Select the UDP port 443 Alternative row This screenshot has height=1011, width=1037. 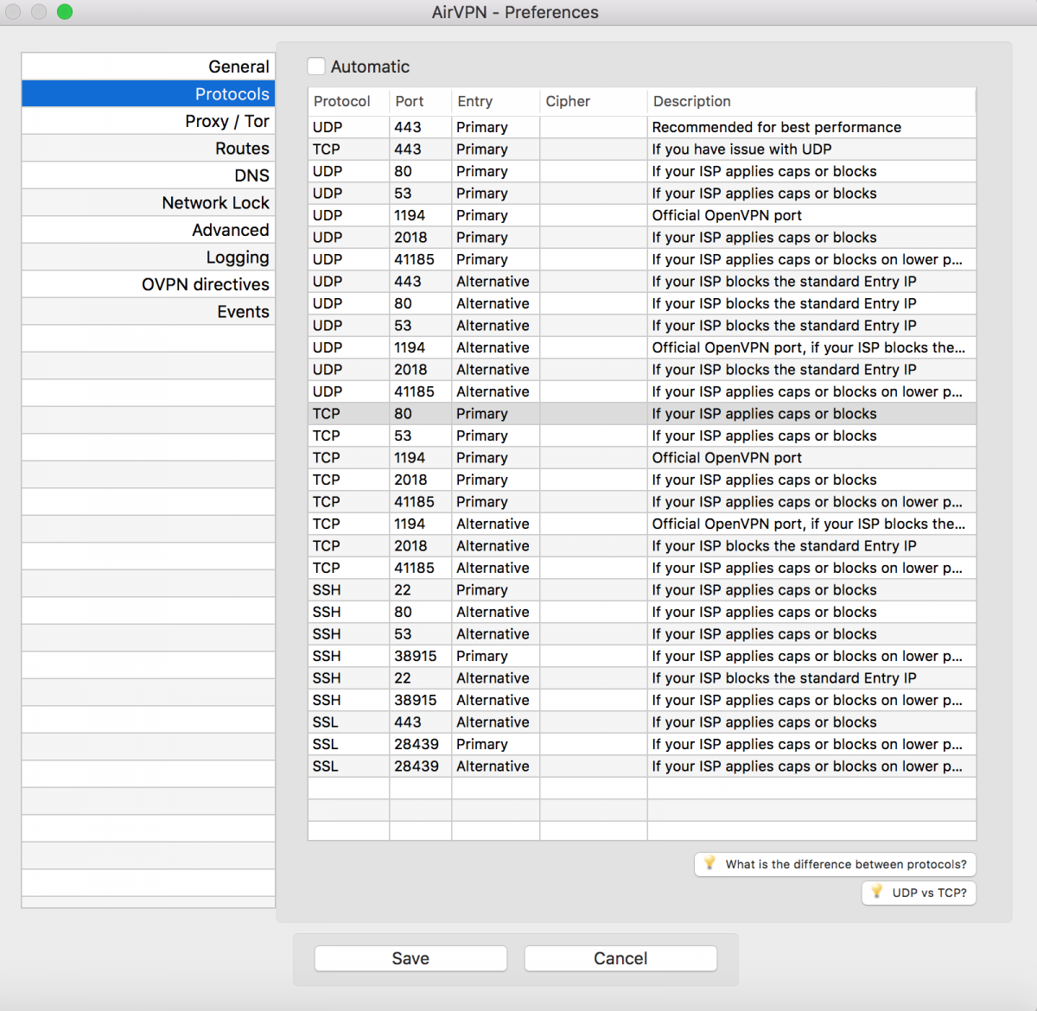(x=642, y=282)
